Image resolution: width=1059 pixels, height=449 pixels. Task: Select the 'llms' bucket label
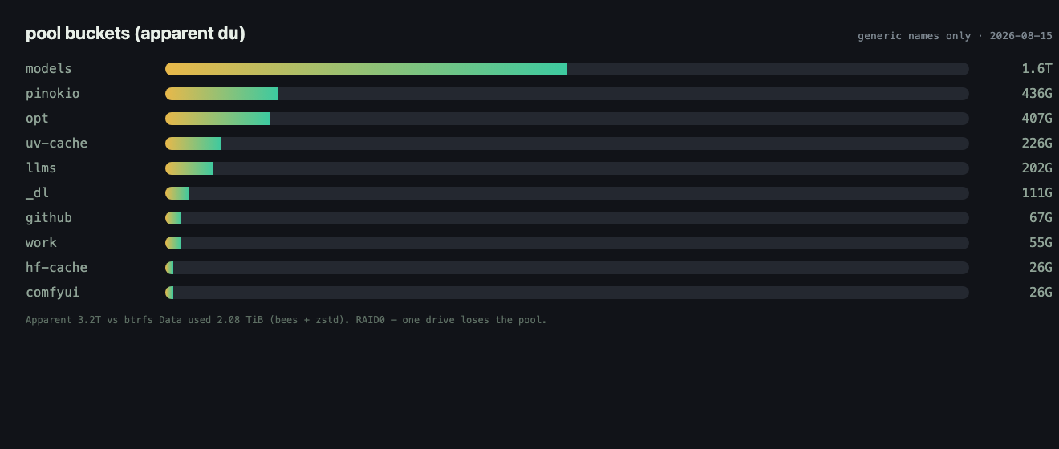pyautogui.click(x=41, y=168)
